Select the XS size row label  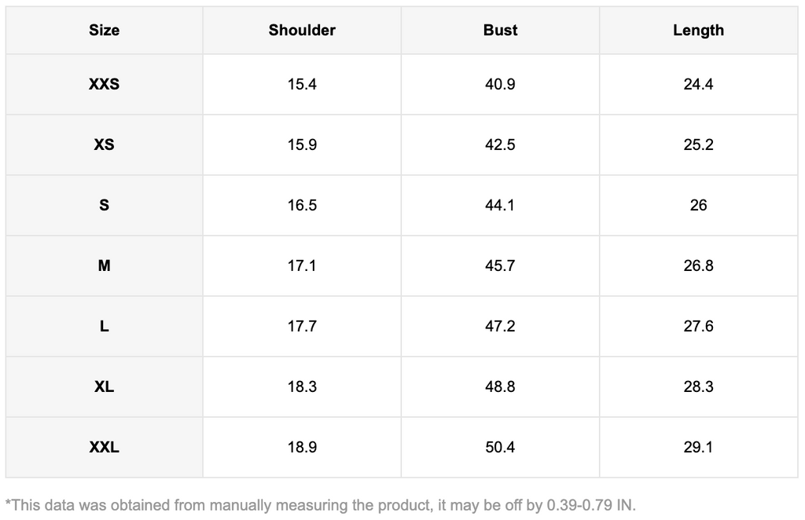click(104, 145)
